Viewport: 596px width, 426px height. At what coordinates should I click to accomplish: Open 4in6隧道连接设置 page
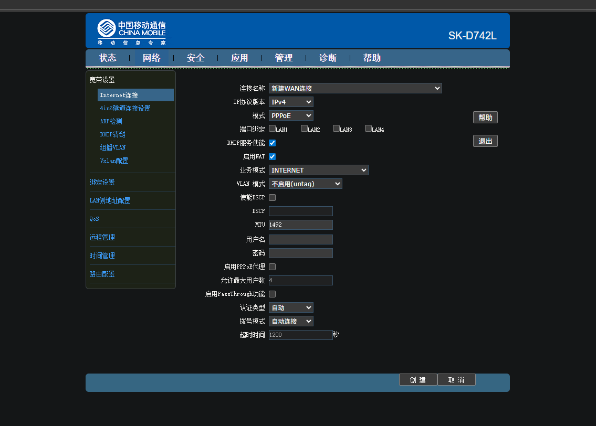[125, 108]
